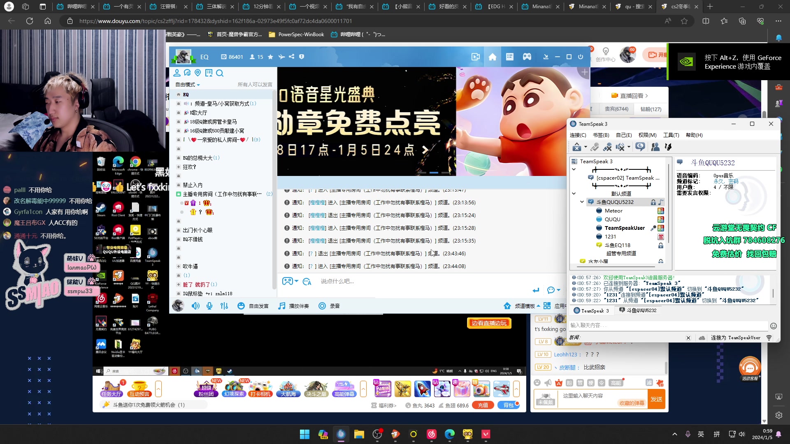Send YY message with enter arrow icon
790x444 pixels.
[536, 290]
